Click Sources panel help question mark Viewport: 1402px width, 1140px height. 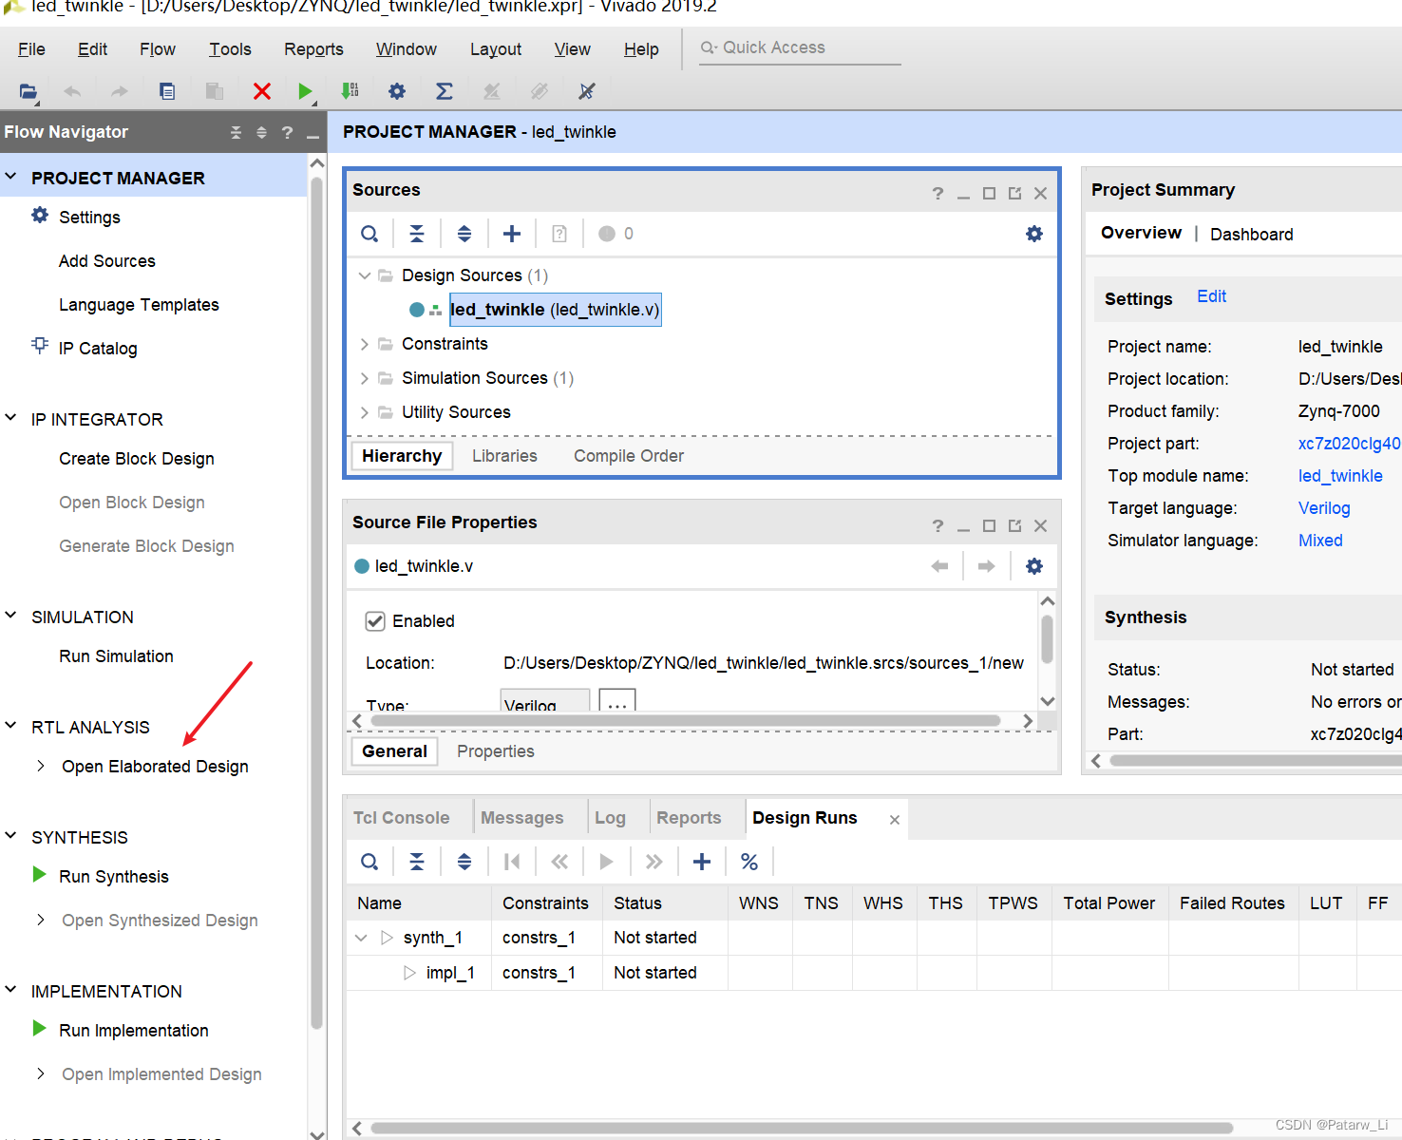pos(938,193)
